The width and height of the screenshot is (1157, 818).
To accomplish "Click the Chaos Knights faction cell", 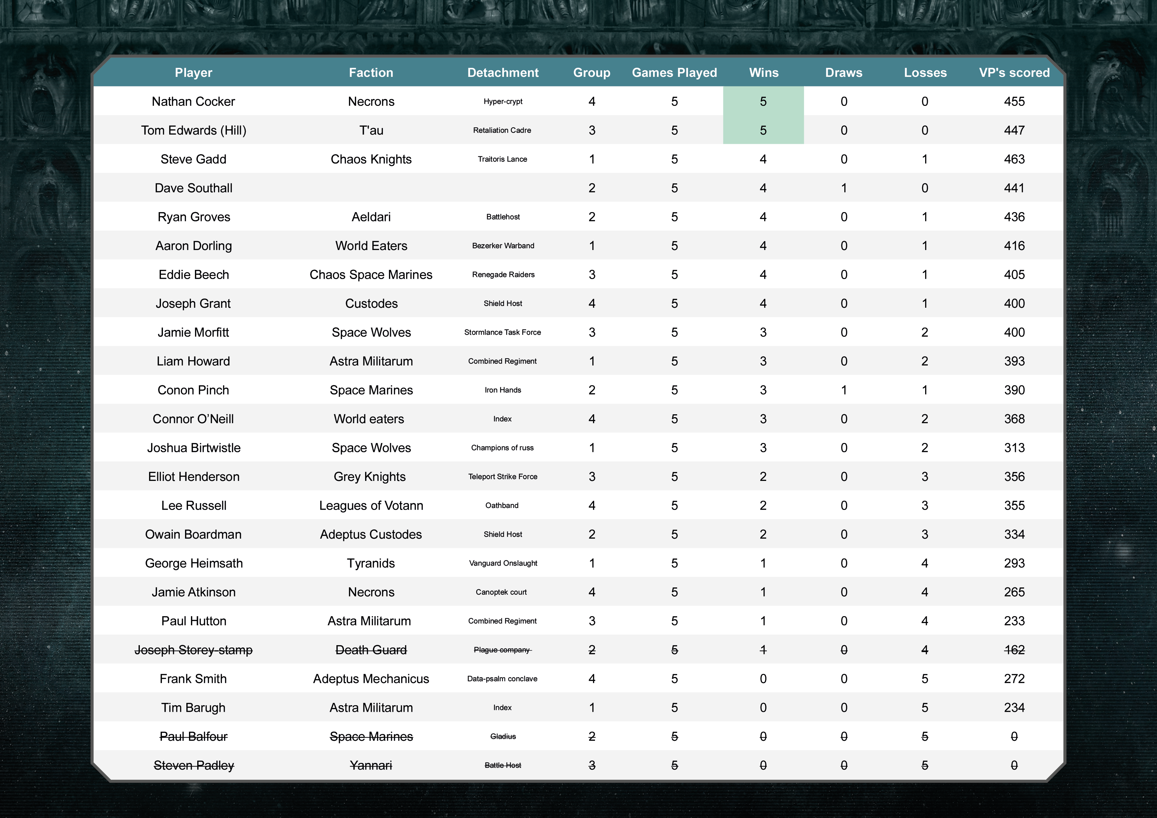I will (x=371, y=159).
